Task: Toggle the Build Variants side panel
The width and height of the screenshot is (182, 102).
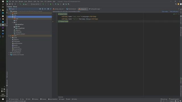Action: point(7,93)
